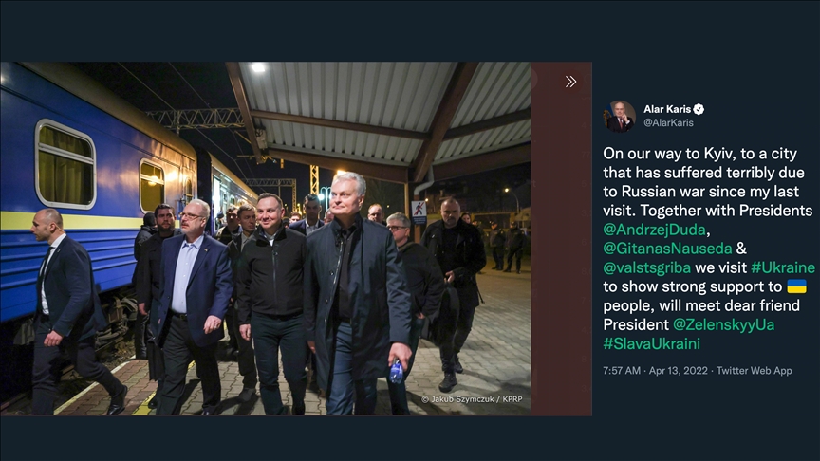Open the Twitter Web App source link
Screen dimensions: 820x461
(x=755, y=371)
